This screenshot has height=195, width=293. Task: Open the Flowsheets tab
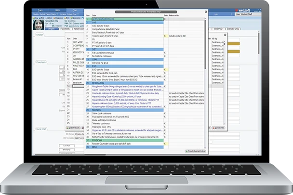point(65,29)
